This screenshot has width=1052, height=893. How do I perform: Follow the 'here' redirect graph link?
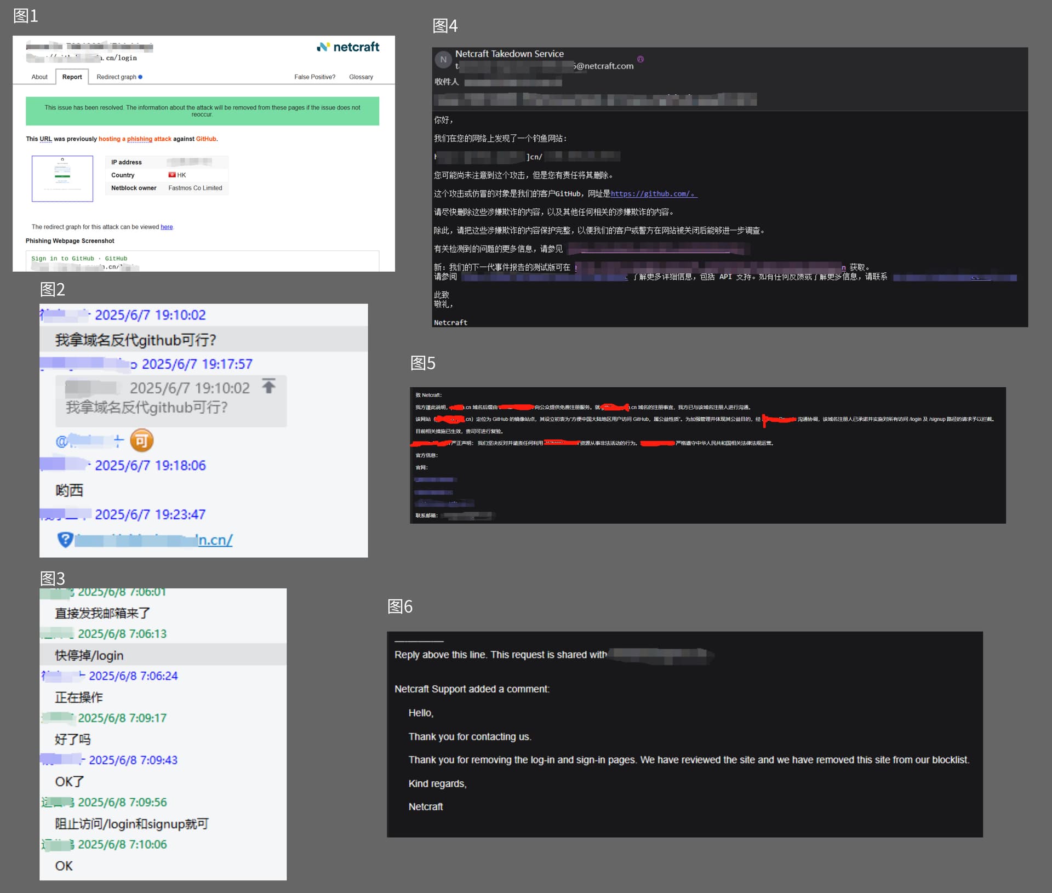coord(167,227)
